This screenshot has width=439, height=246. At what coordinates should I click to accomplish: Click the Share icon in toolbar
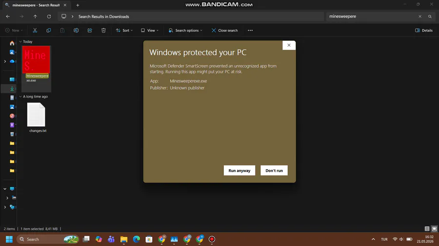coord(90,31)
